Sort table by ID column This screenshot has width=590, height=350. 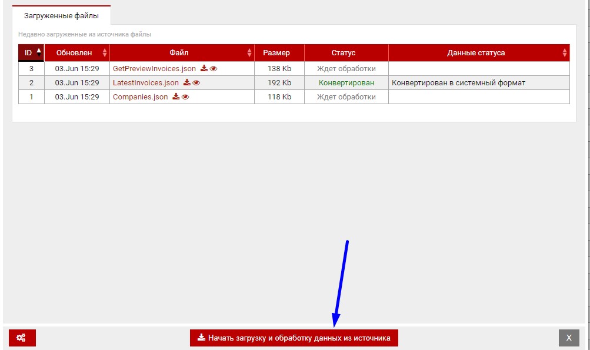[x=31, y=53]
